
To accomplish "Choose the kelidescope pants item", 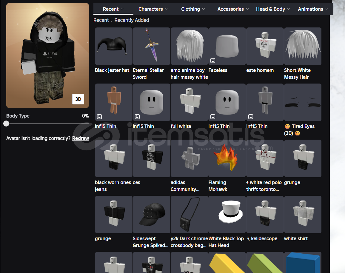I will coord(265,215).
